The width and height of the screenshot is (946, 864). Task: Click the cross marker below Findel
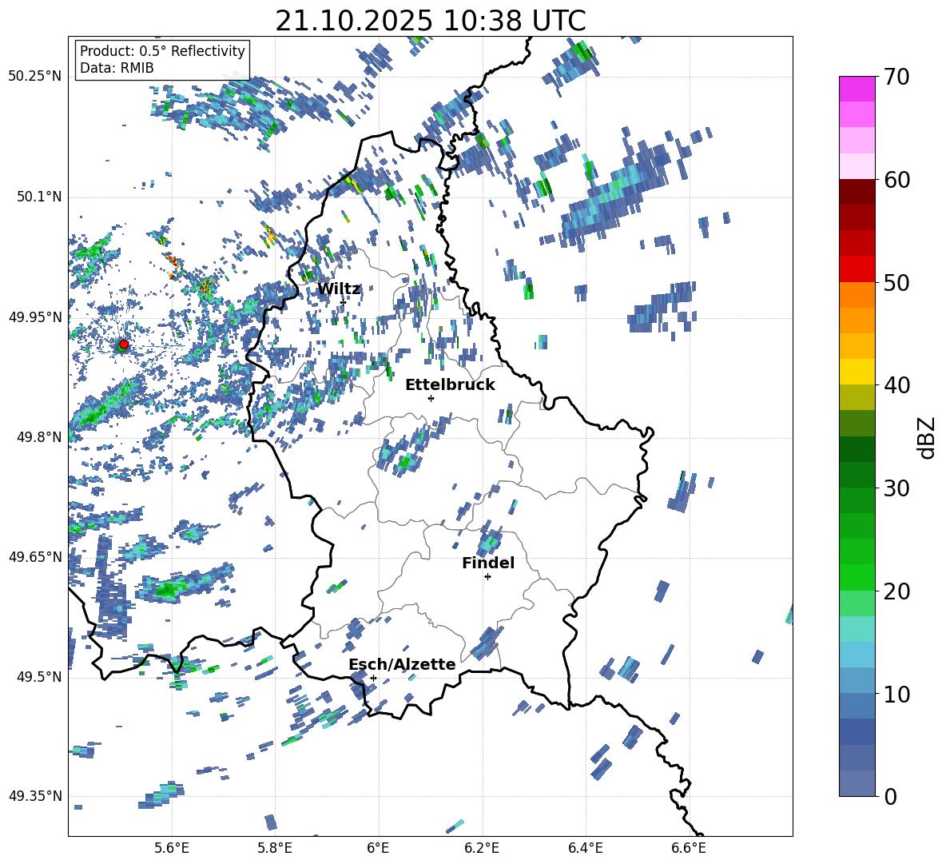click(x=487, y=577)
